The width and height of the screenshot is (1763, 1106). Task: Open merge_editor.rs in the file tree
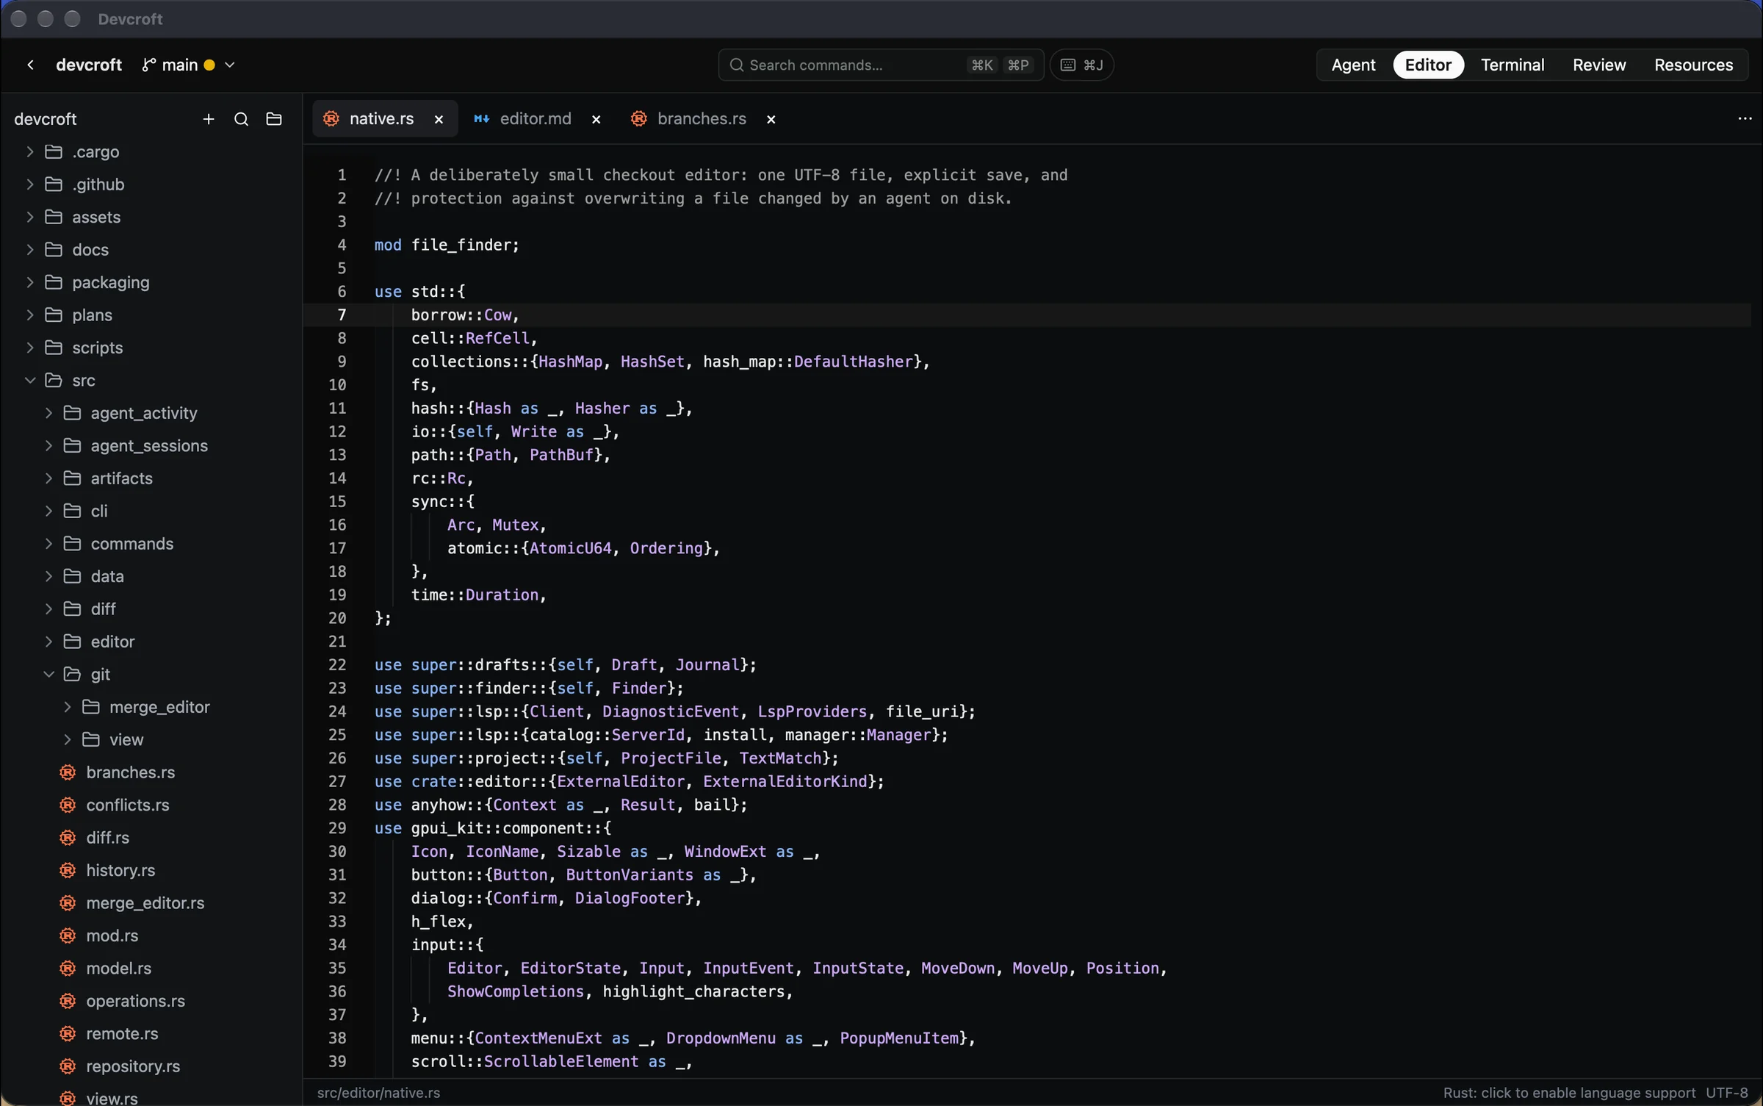coord(145,903)
